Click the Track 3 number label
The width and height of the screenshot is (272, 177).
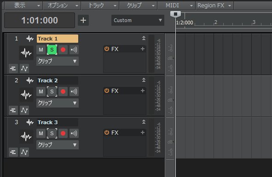coord(16,122)
